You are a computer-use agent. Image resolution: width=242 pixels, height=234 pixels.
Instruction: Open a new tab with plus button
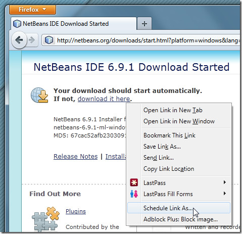pyautogui.click(x=144, y=24)
